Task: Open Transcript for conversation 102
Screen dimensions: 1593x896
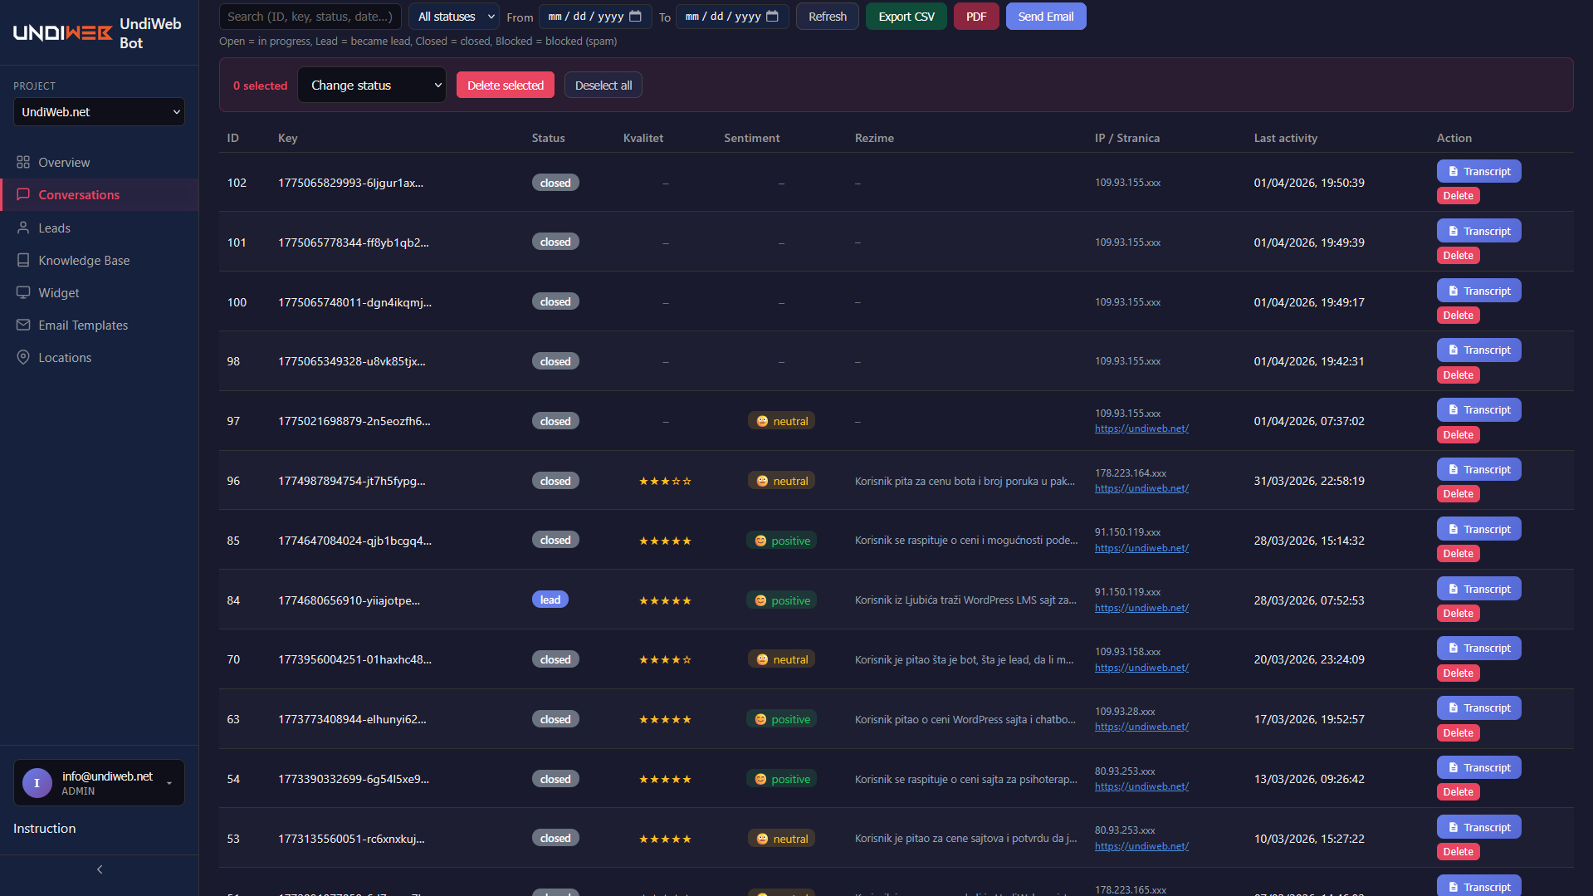Action: click(x=1478, y=171)
